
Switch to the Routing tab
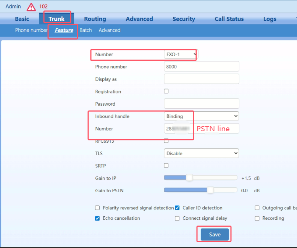pyautogui.click(x=95, y=19)
